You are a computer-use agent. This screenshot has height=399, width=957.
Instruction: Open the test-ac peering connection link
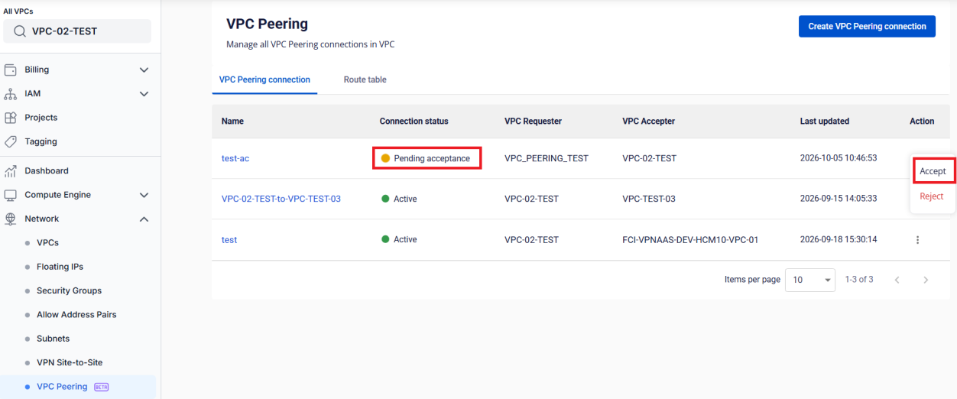pyautogui.click(x=235, y=159)
